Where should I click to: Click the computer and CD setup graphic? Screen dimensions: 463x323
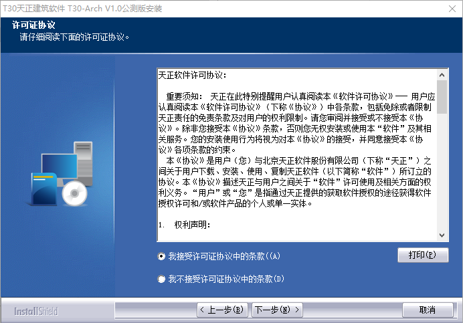62,174
